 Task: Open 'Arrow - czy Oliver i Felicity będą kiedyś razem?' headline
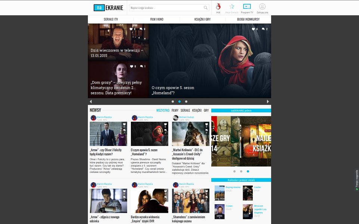[x=105, y=152]
